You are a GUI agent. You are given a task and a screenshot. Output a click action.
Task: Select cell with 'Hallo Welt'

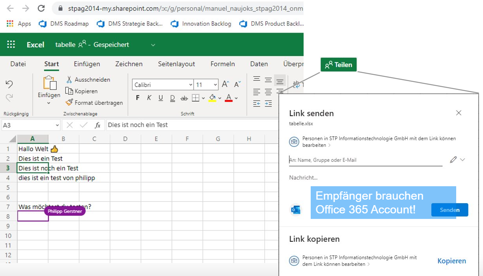click(33, 149)
